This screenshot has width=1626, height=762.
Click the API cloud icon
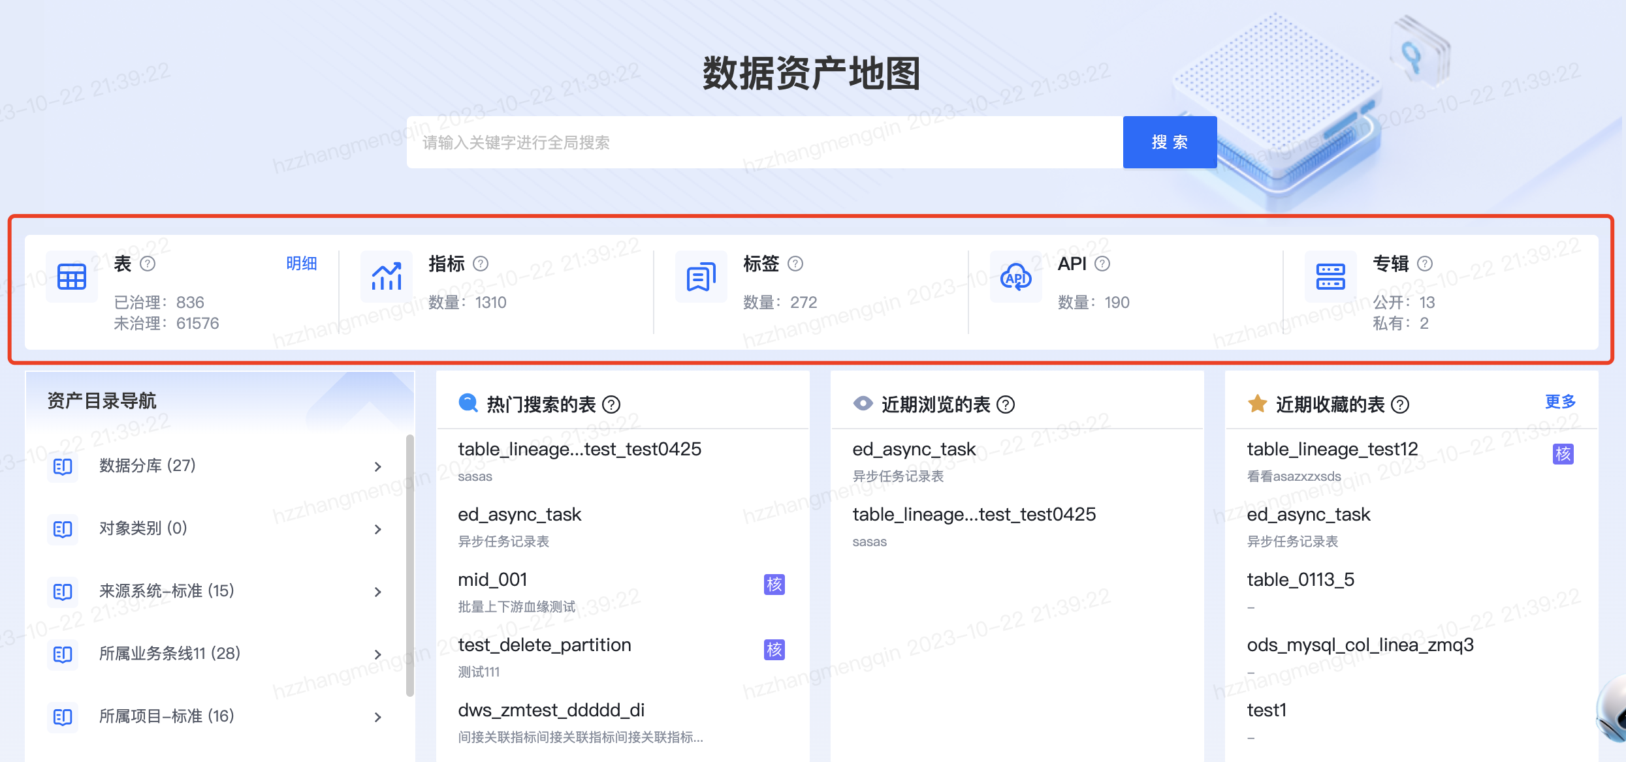click(x=1016, y=277)
